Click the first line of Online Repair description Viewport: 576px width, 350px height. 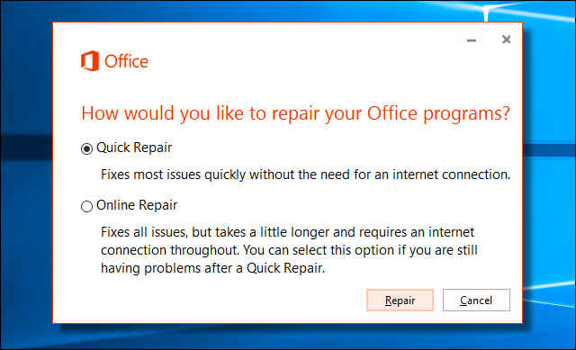pyautogui.click(x=288, y=232)
